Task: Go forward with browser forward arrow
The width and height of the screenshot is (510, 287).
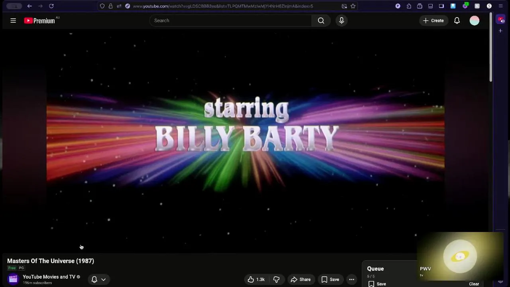Action: (x=40, y=6)
